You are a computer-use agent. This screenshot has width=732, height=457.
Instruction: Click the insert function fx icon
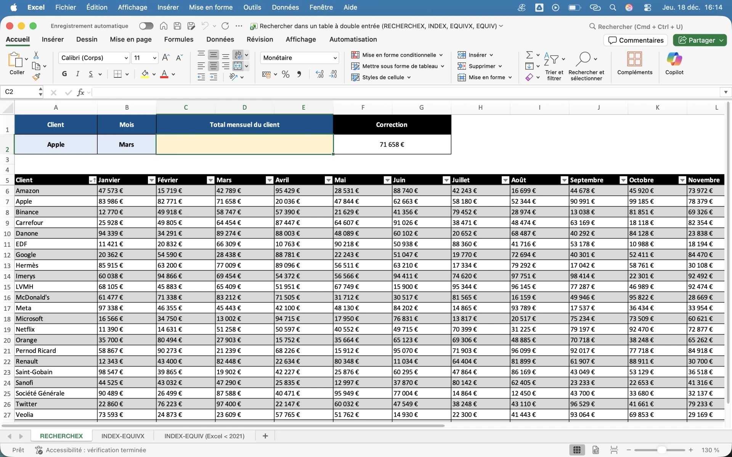coord(80,92)
